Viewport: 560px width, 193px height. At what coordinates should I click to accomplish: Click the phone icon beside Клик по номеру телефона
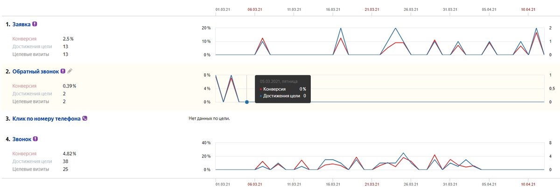click(85, 118)
